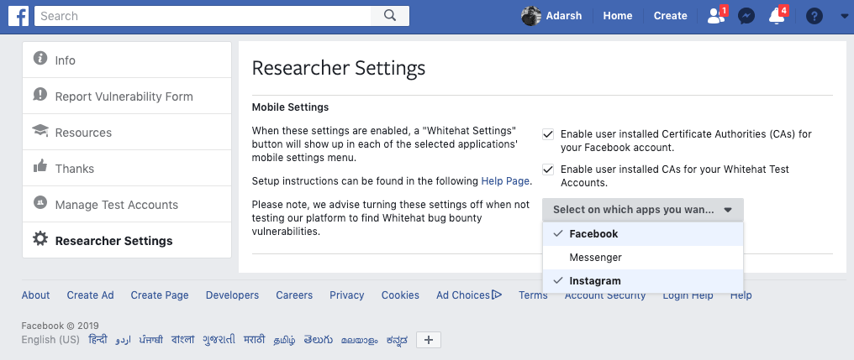854x360 pixels.
Task: Click Manage Test Accounts people icon
Action: [40, 202]
